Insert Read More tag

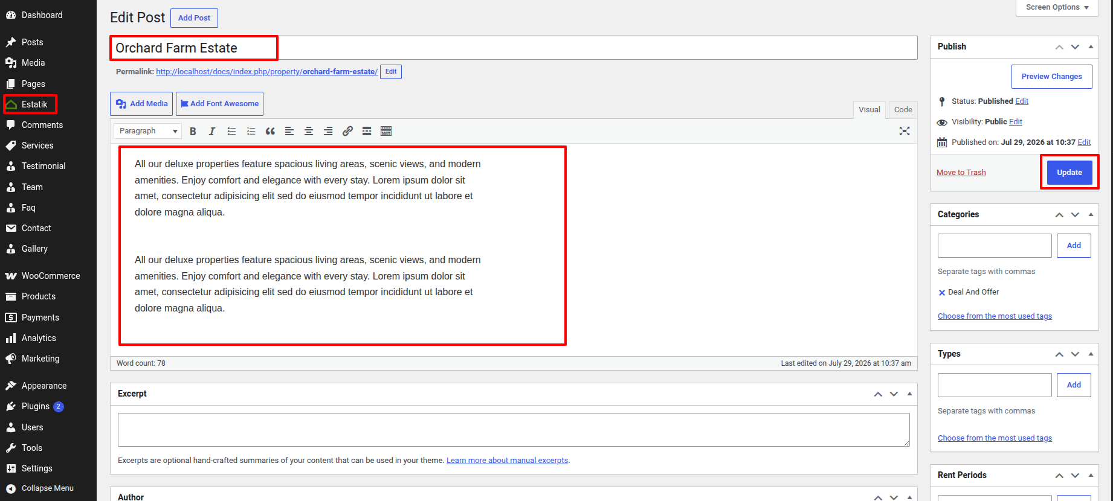[367, 131]
